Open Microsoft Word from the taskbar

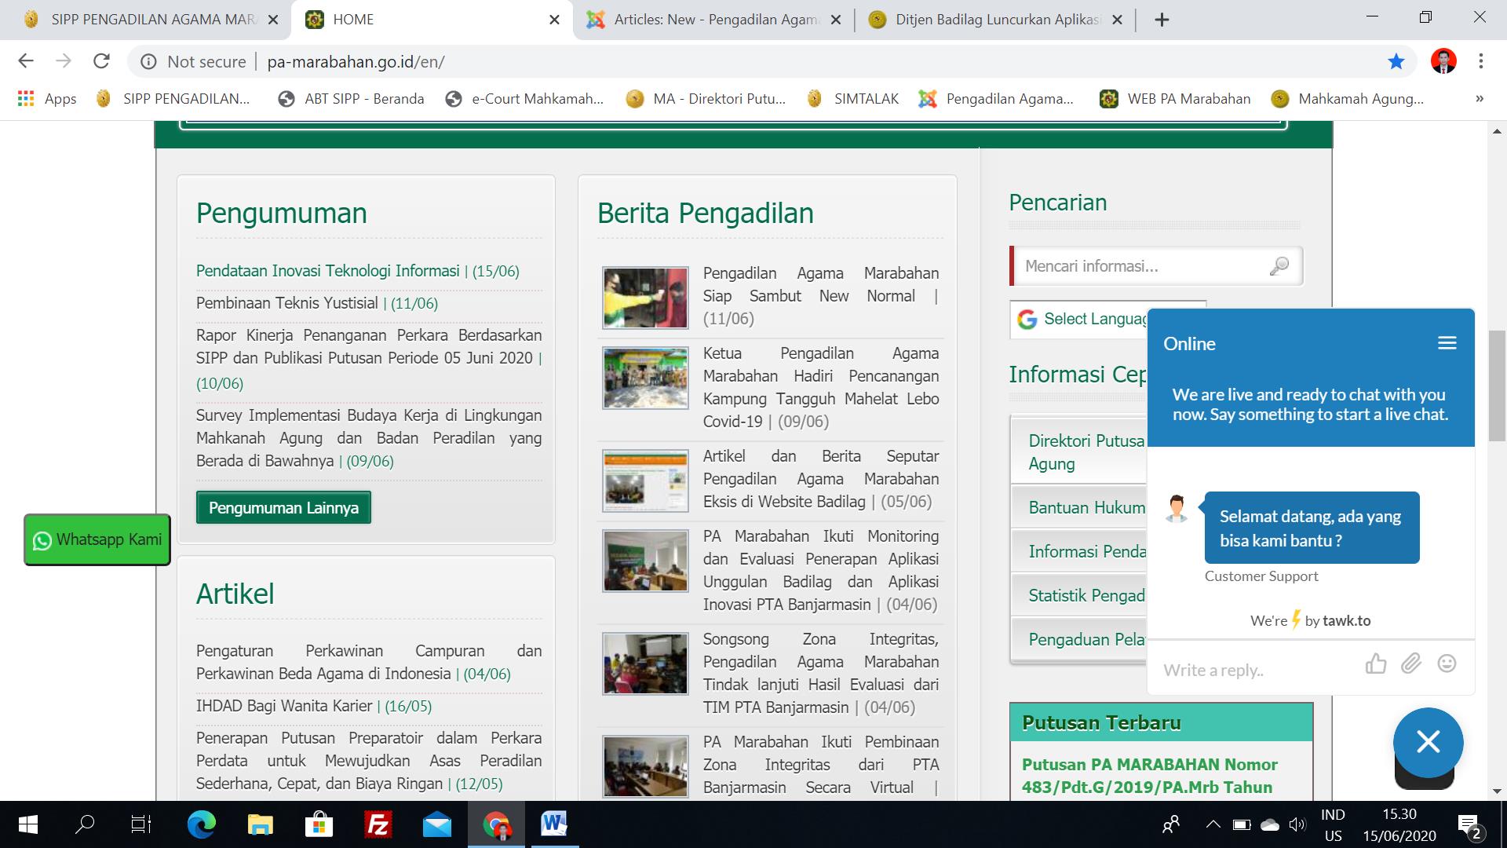[555, 824]
